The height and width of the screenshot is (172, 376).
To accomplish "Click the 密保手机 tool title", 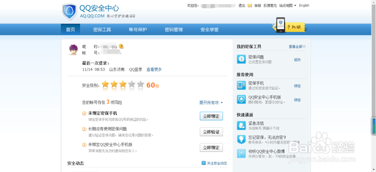I will pyautogui.click(x=256, y=83).
